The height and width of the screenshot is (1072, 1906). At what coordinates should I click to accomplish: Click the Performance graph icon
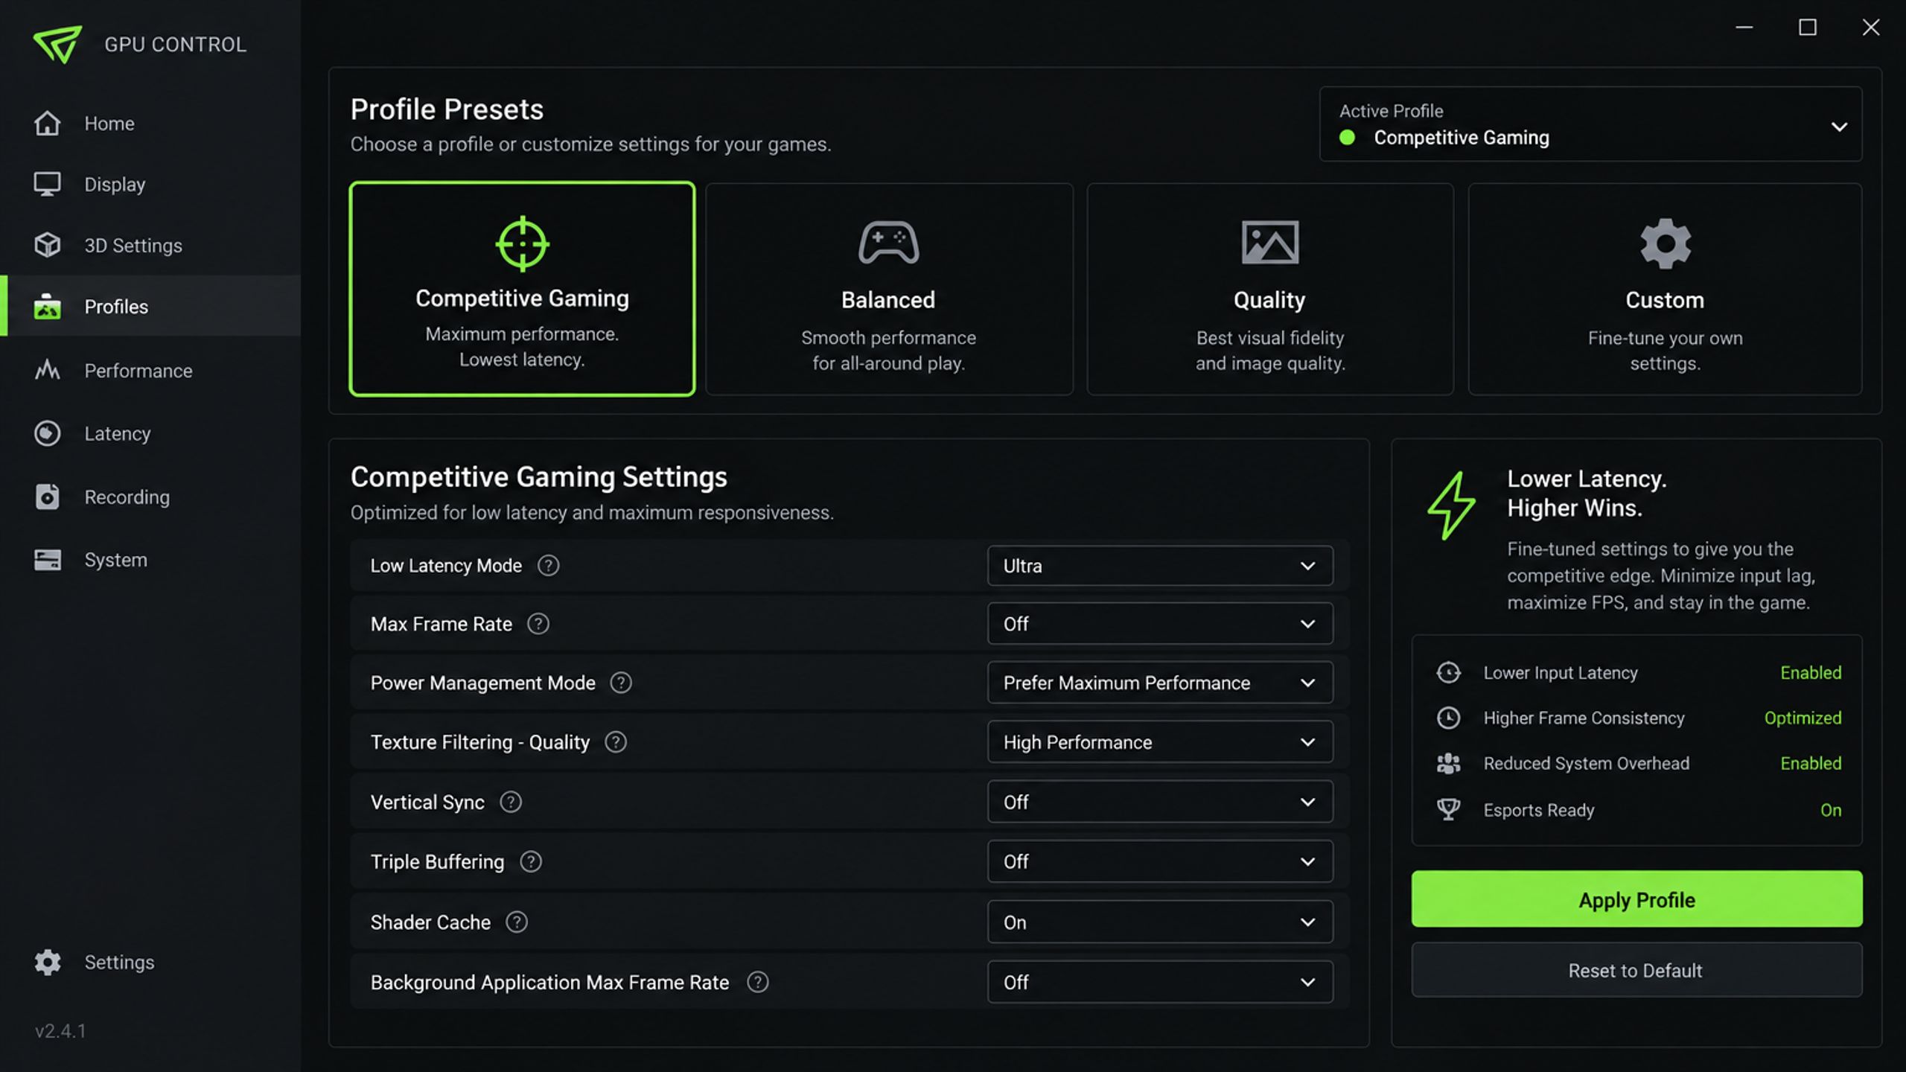point(48,370)
